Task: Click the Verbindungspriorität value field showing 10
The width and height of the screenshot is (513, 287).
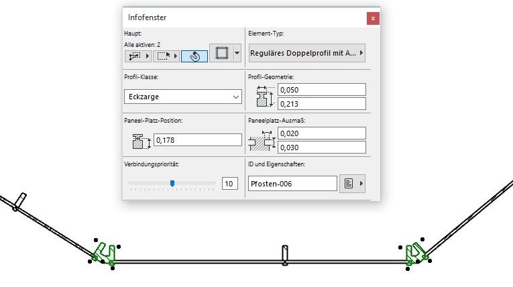Action: tap(229, 184)
